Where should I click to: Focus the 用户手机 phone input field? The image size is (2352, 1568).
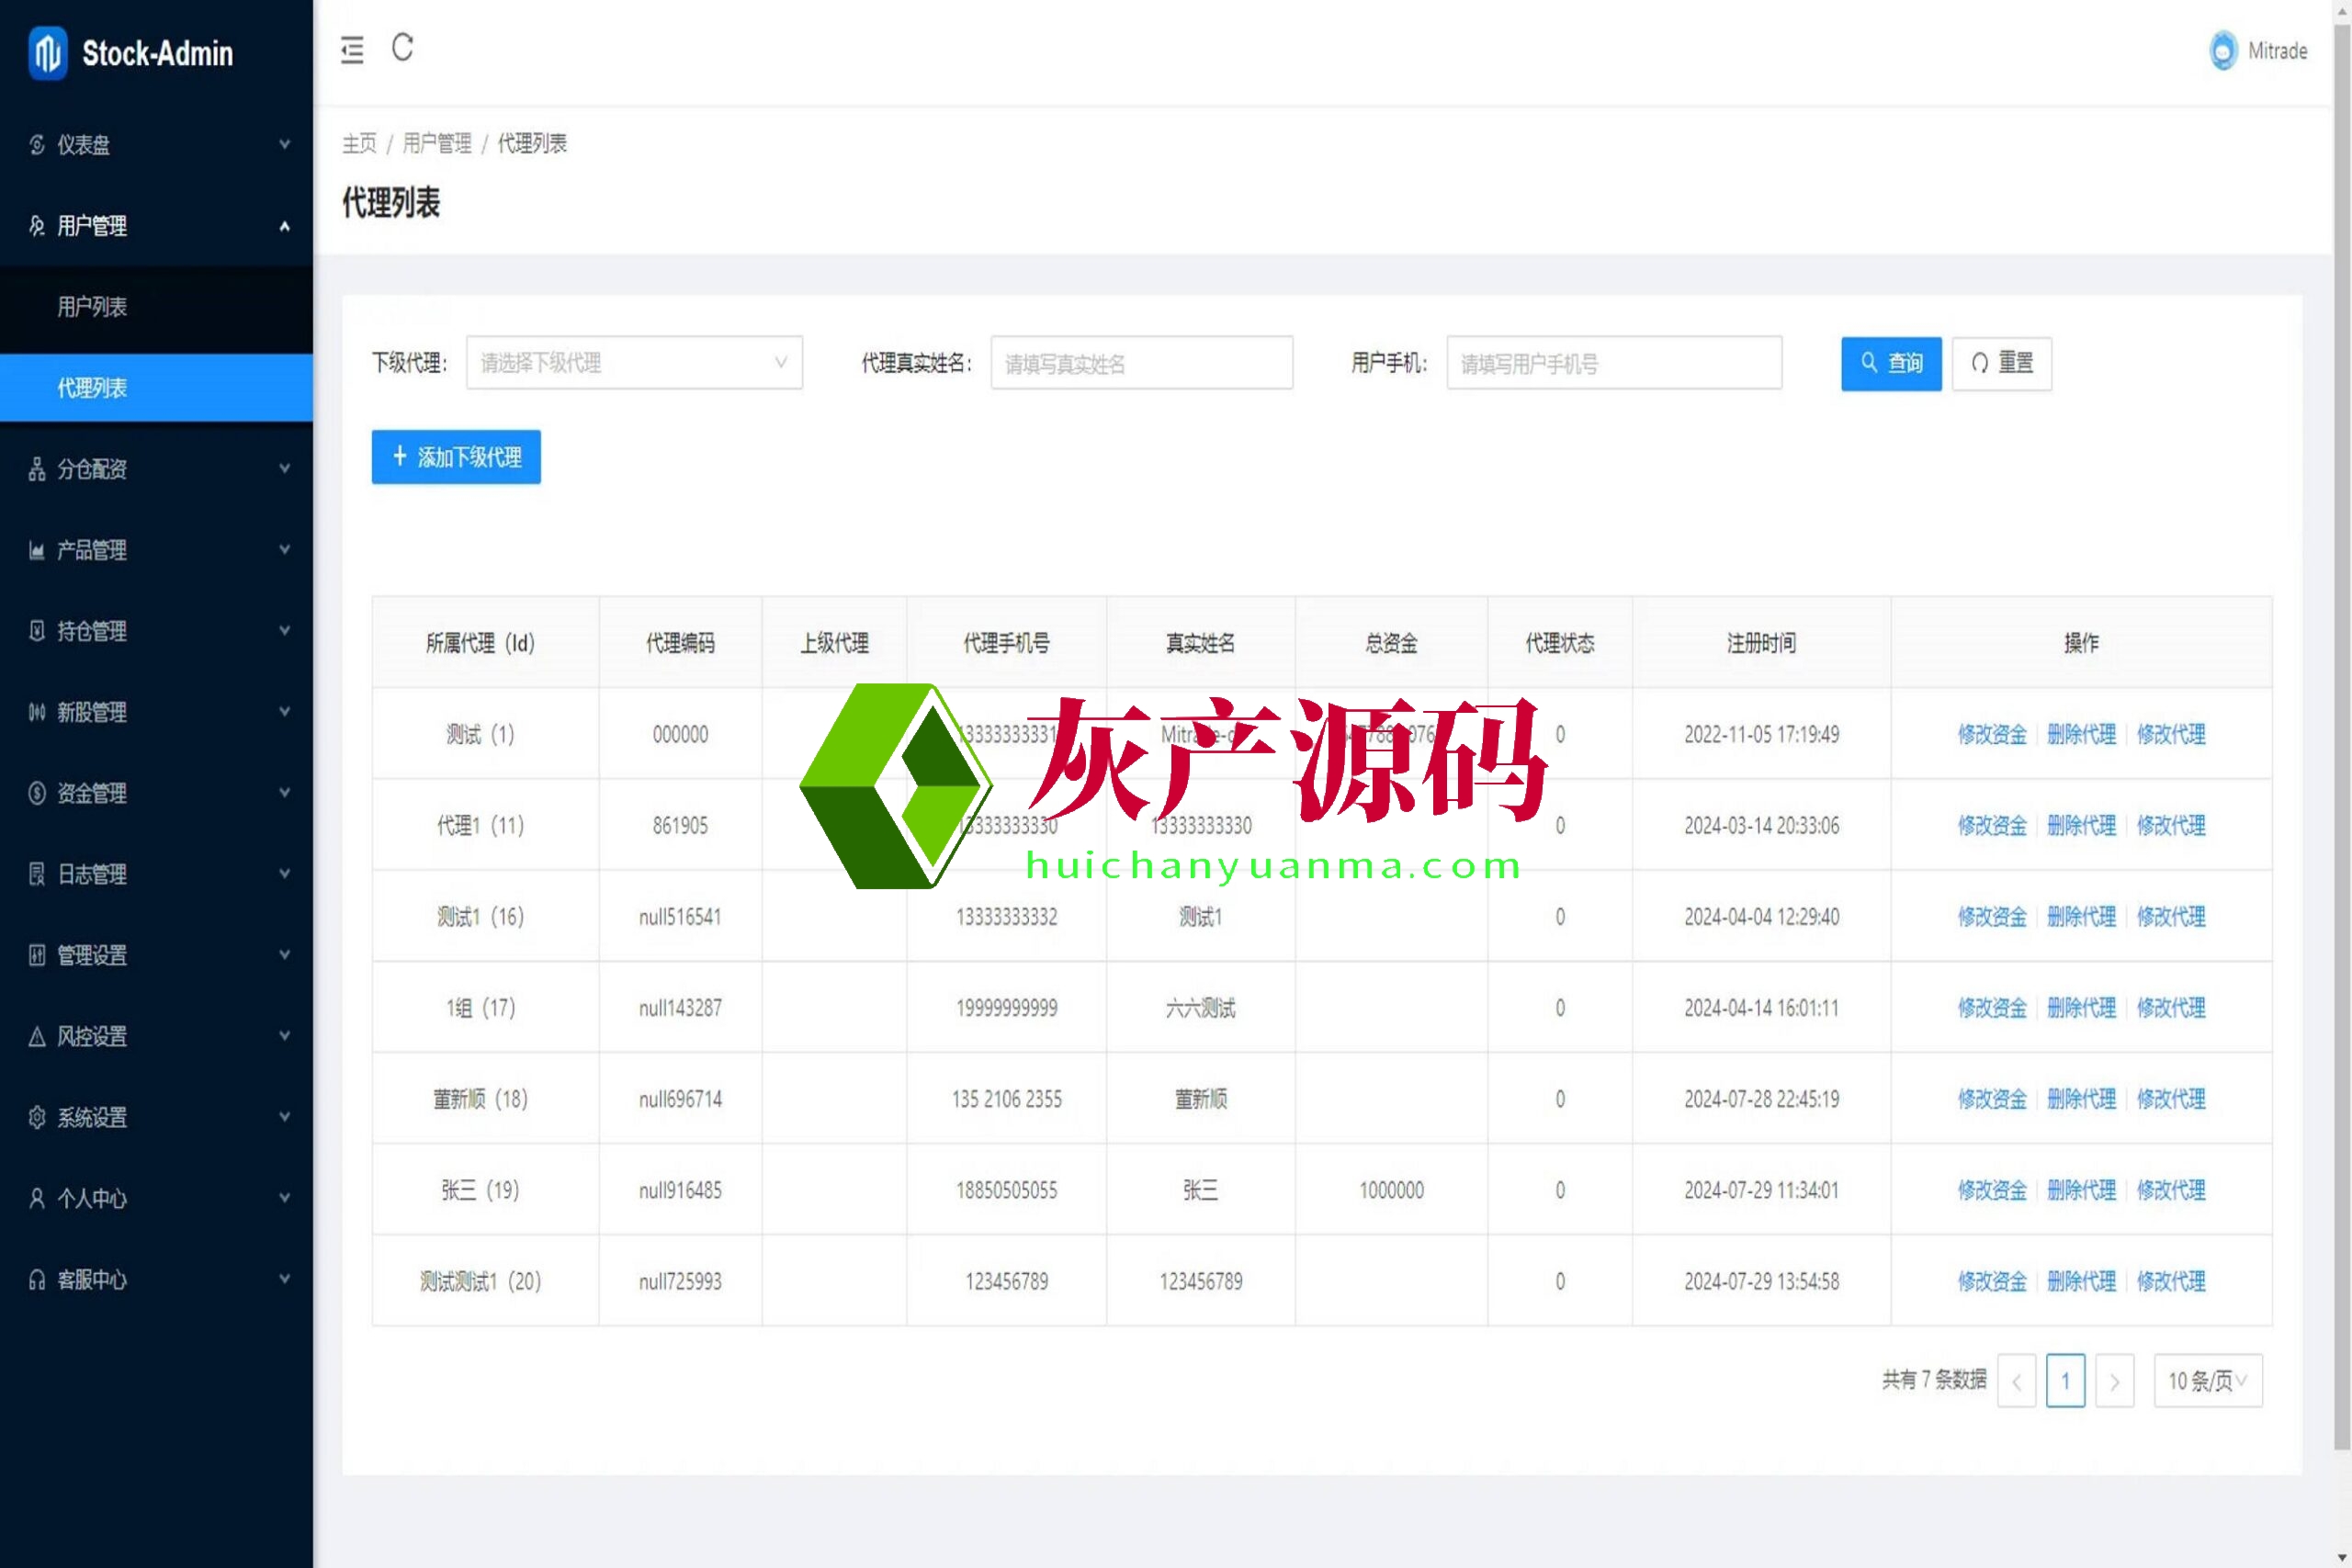coord(1613,363)
